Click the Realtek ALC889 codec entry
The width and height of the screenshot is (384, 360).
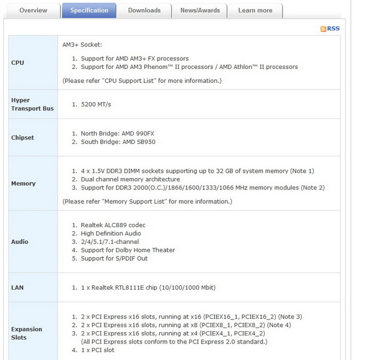pyautogui.click(x=113, y=225)
